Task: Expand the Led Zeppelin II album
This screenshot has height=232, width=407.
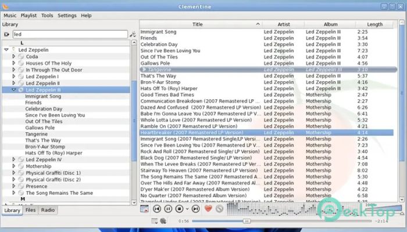Action: click(x=14, y=83)
